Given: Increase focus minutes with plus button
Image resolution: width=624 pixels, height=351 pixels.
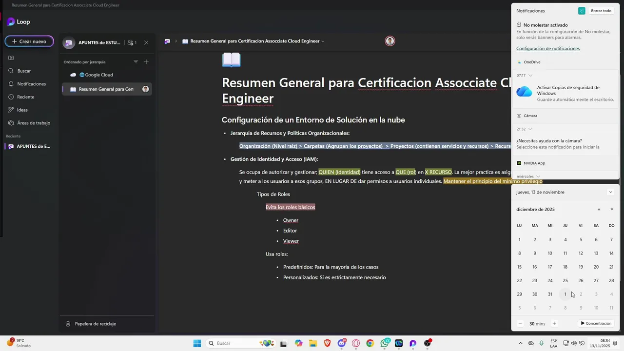Looking at the screenshot, I should (554, 323).
